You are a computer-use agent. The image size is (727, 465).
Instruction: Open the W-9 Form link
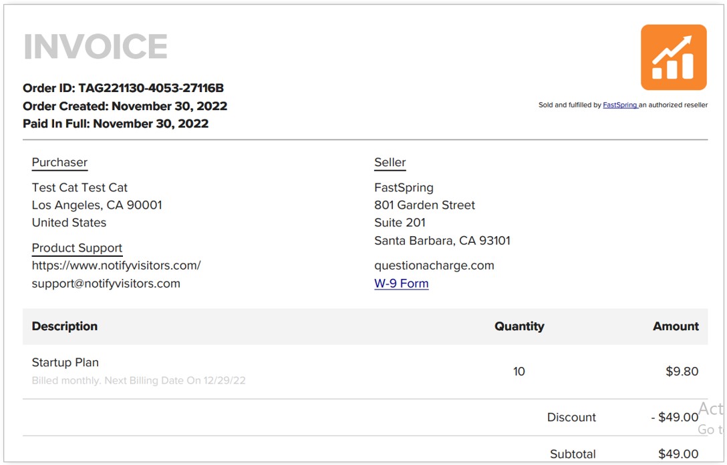402,284
